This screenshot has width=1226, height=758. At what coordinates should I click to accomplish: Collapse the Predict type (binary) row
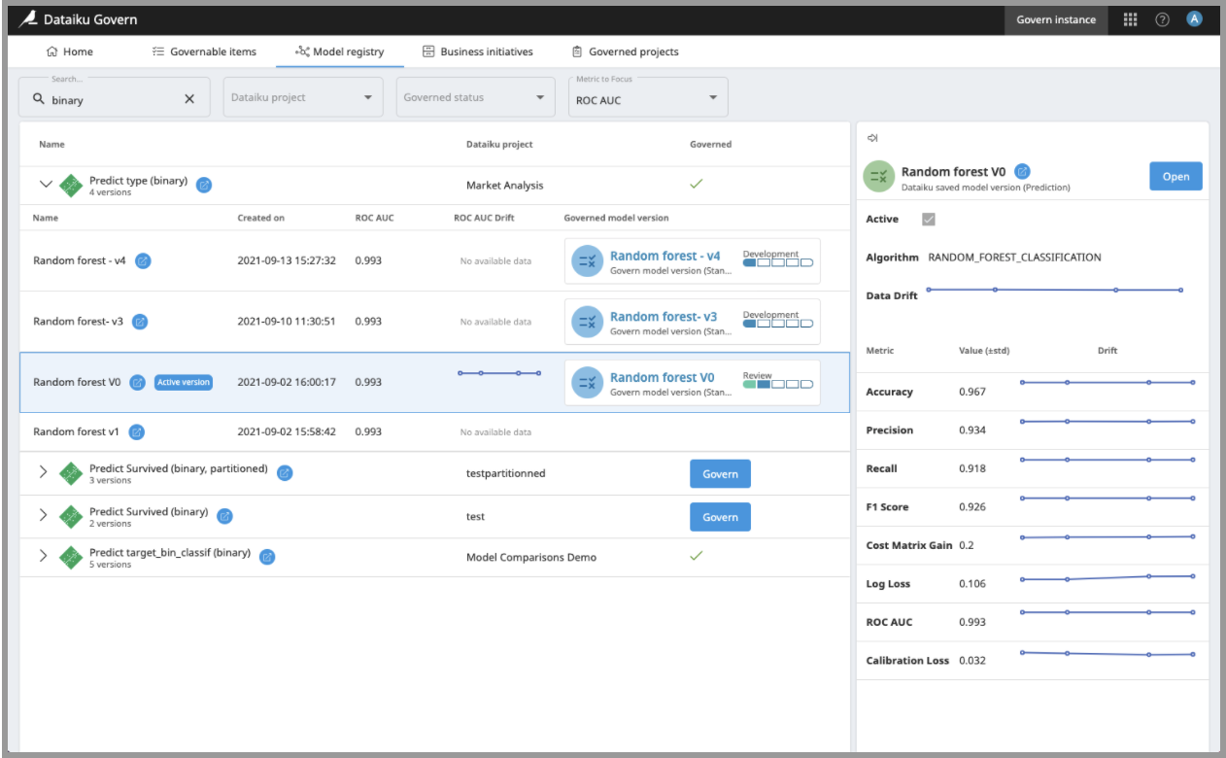point(45,184)
